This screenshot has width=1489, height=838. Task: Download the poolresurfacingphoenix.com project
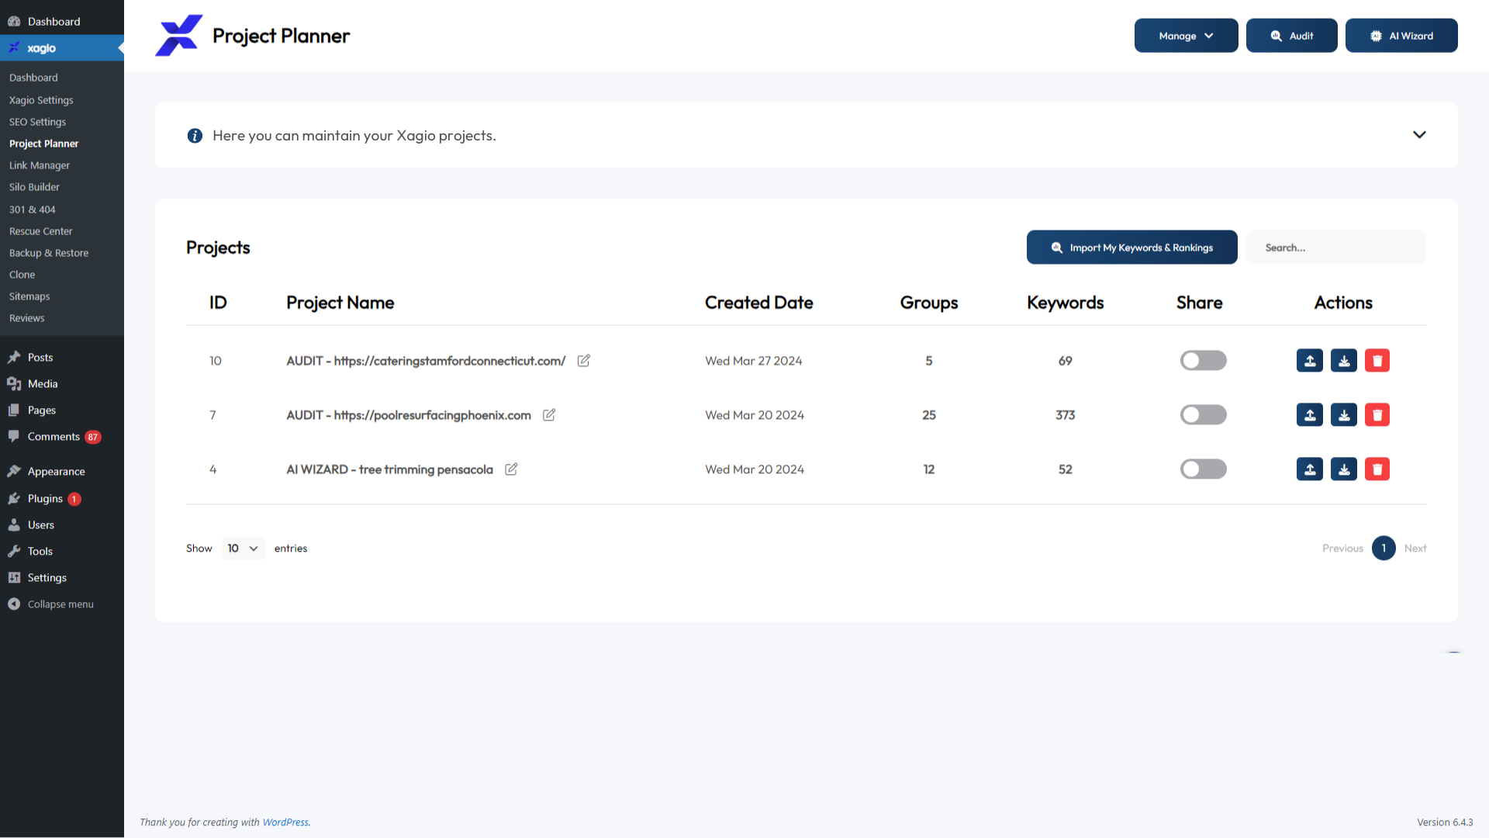pos(1343,414)
